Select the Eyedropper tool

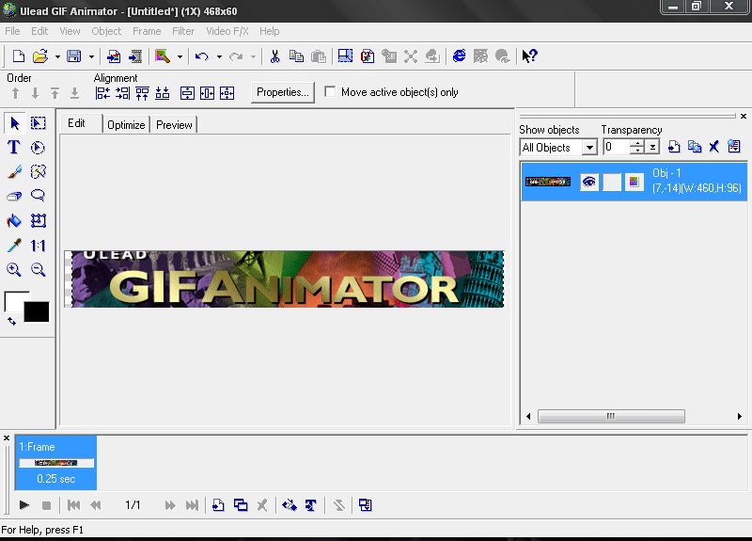14,246
